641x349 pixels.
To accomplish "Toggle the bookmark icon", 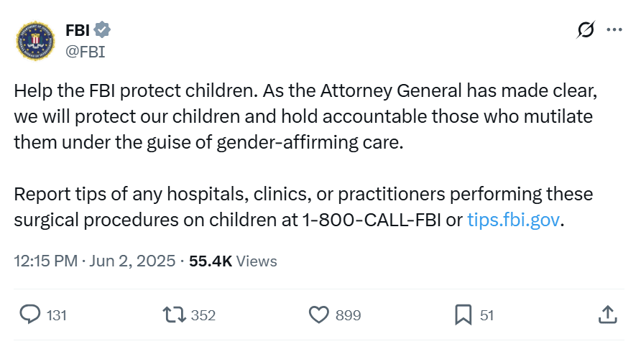I will [x=464, y=315].
